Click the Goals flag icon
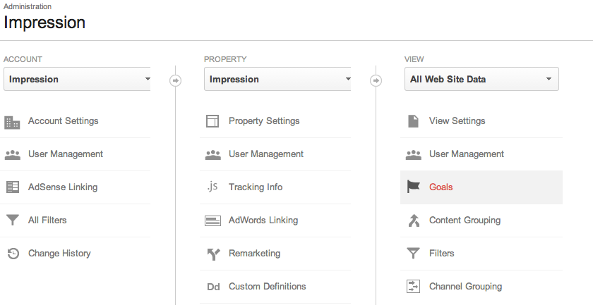 pyautogui.click(x=413, y=187)
